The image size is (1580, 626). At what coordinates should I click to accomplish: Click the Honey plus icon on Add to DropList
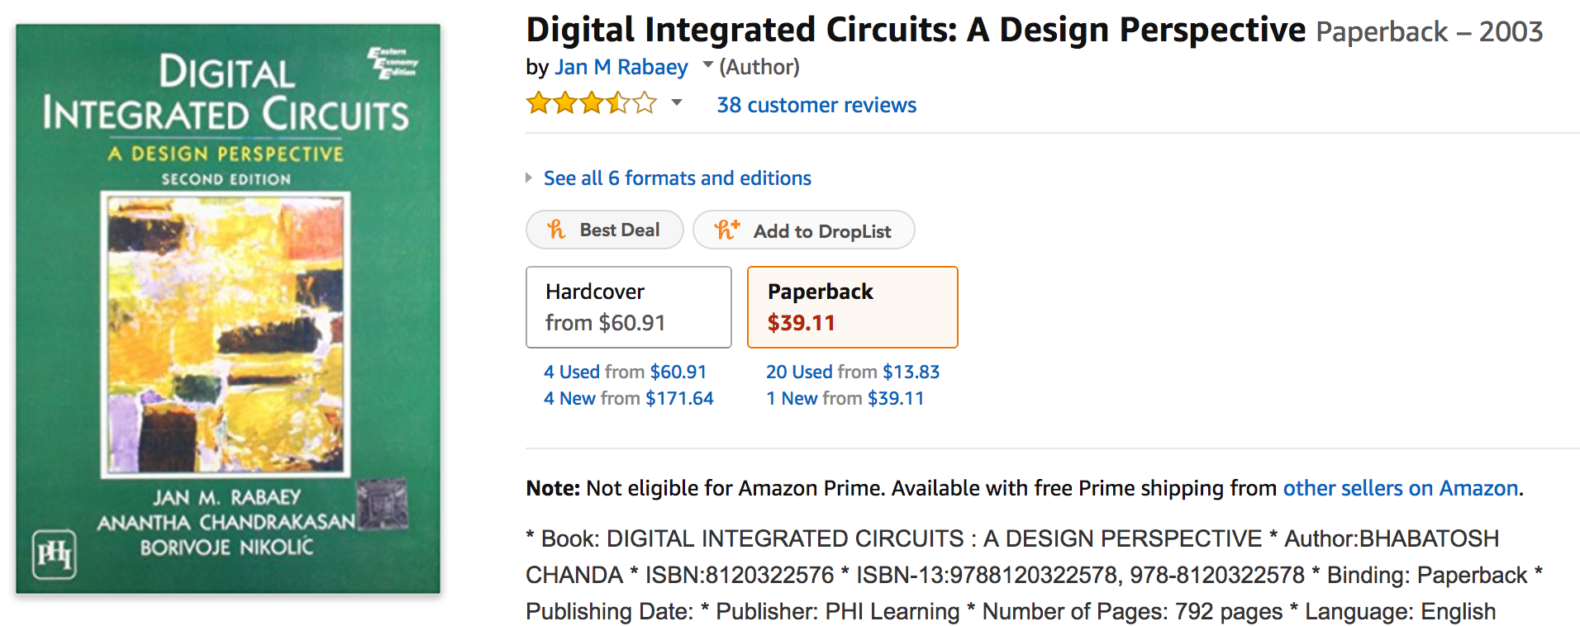[727, 230]
